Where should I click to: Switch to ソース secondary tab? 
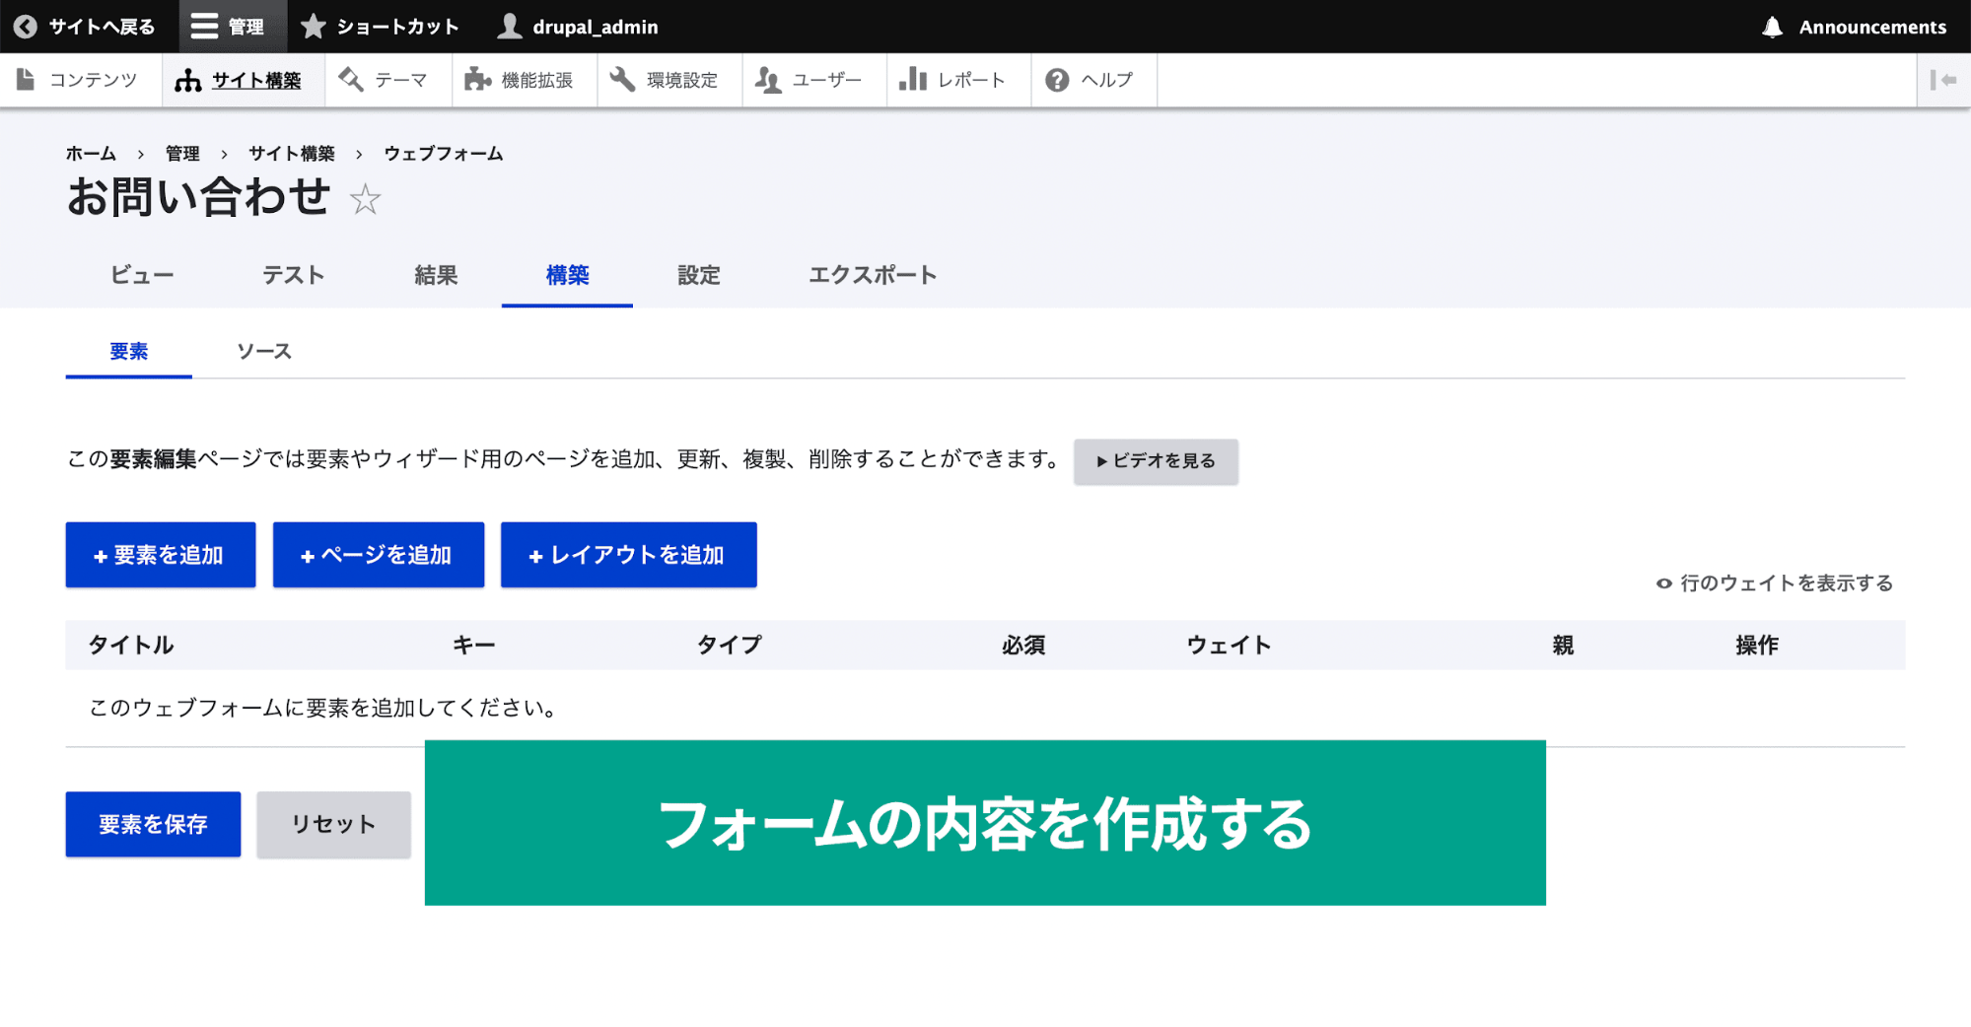point(264,351)
